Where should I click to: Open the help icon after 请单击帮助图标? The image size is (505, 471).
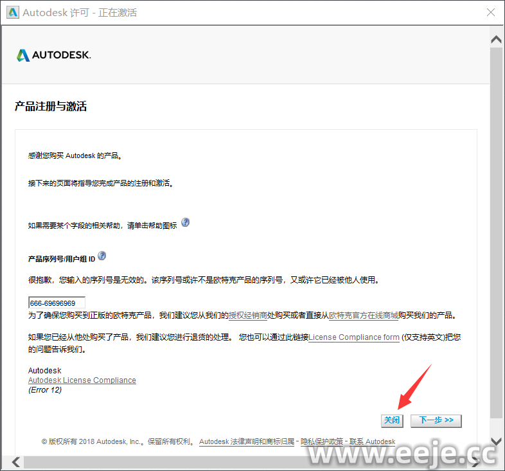click(x=186, y=222)
